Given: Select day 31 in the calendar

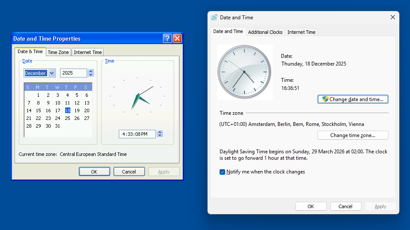Looking at the screenshot, I should [57, 126].
